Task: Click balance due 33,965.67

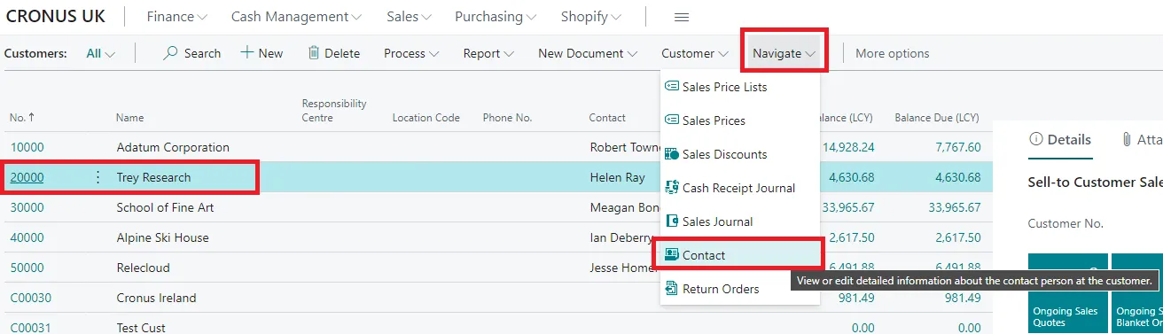Action: 954,207
